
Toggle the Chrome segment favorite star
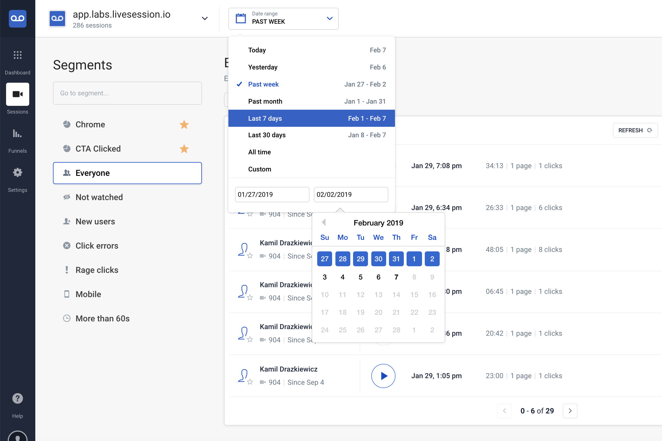pyautogui.click(x=184, y=124)
